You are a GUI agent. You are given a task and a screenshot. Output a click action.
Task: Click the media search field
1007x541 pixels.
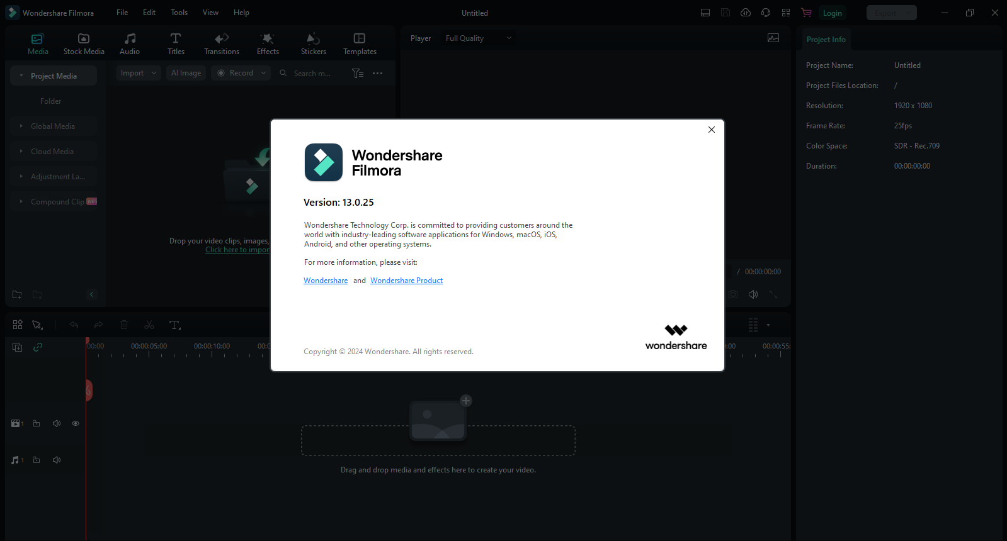click(312, 73)
